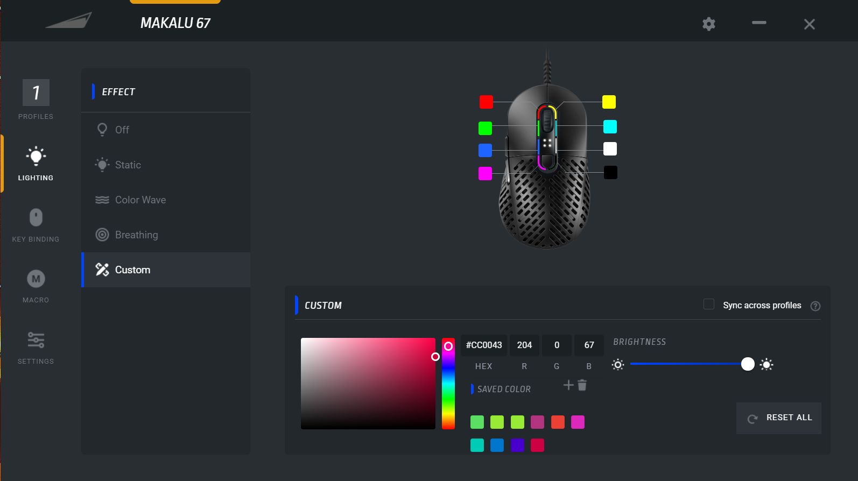Select the red LED zone swatch beside the mouse

486,102
